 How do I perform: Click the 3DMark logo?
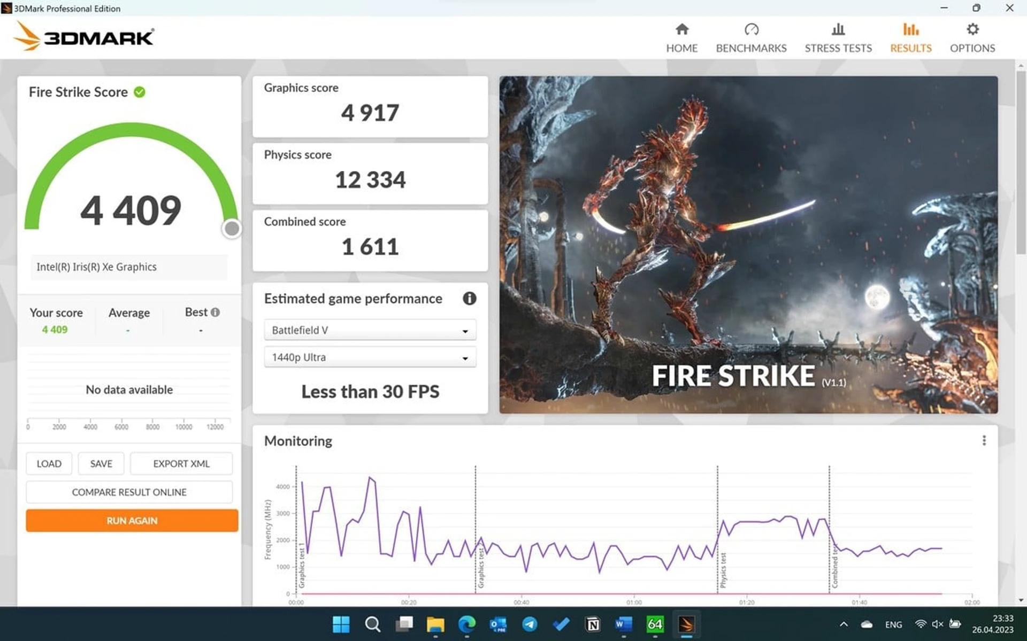click(84, 36)
